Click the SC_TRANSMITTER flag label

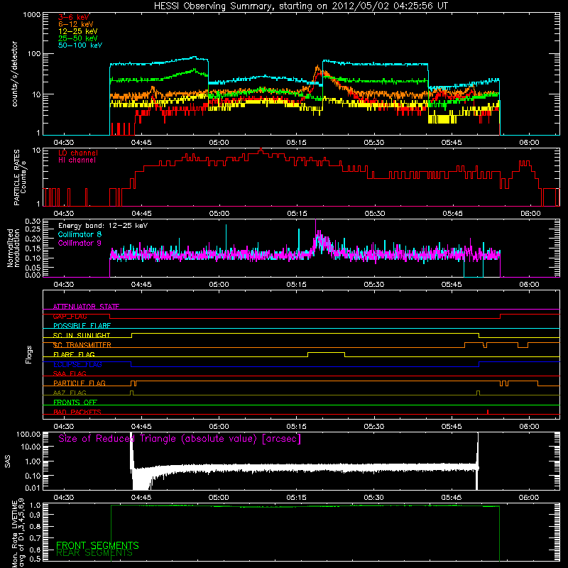[82, 345]
